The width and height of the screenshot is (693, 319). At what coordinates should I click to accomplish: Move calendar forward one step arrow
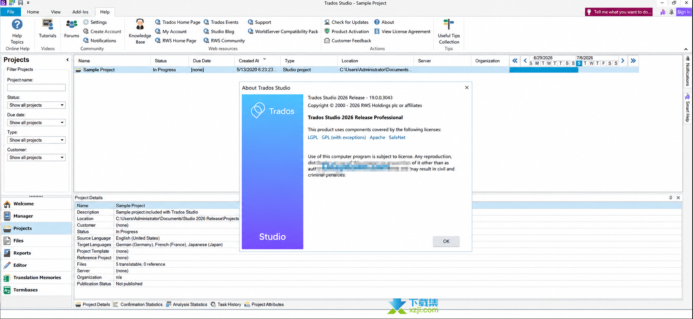click(x=623, y=60)
